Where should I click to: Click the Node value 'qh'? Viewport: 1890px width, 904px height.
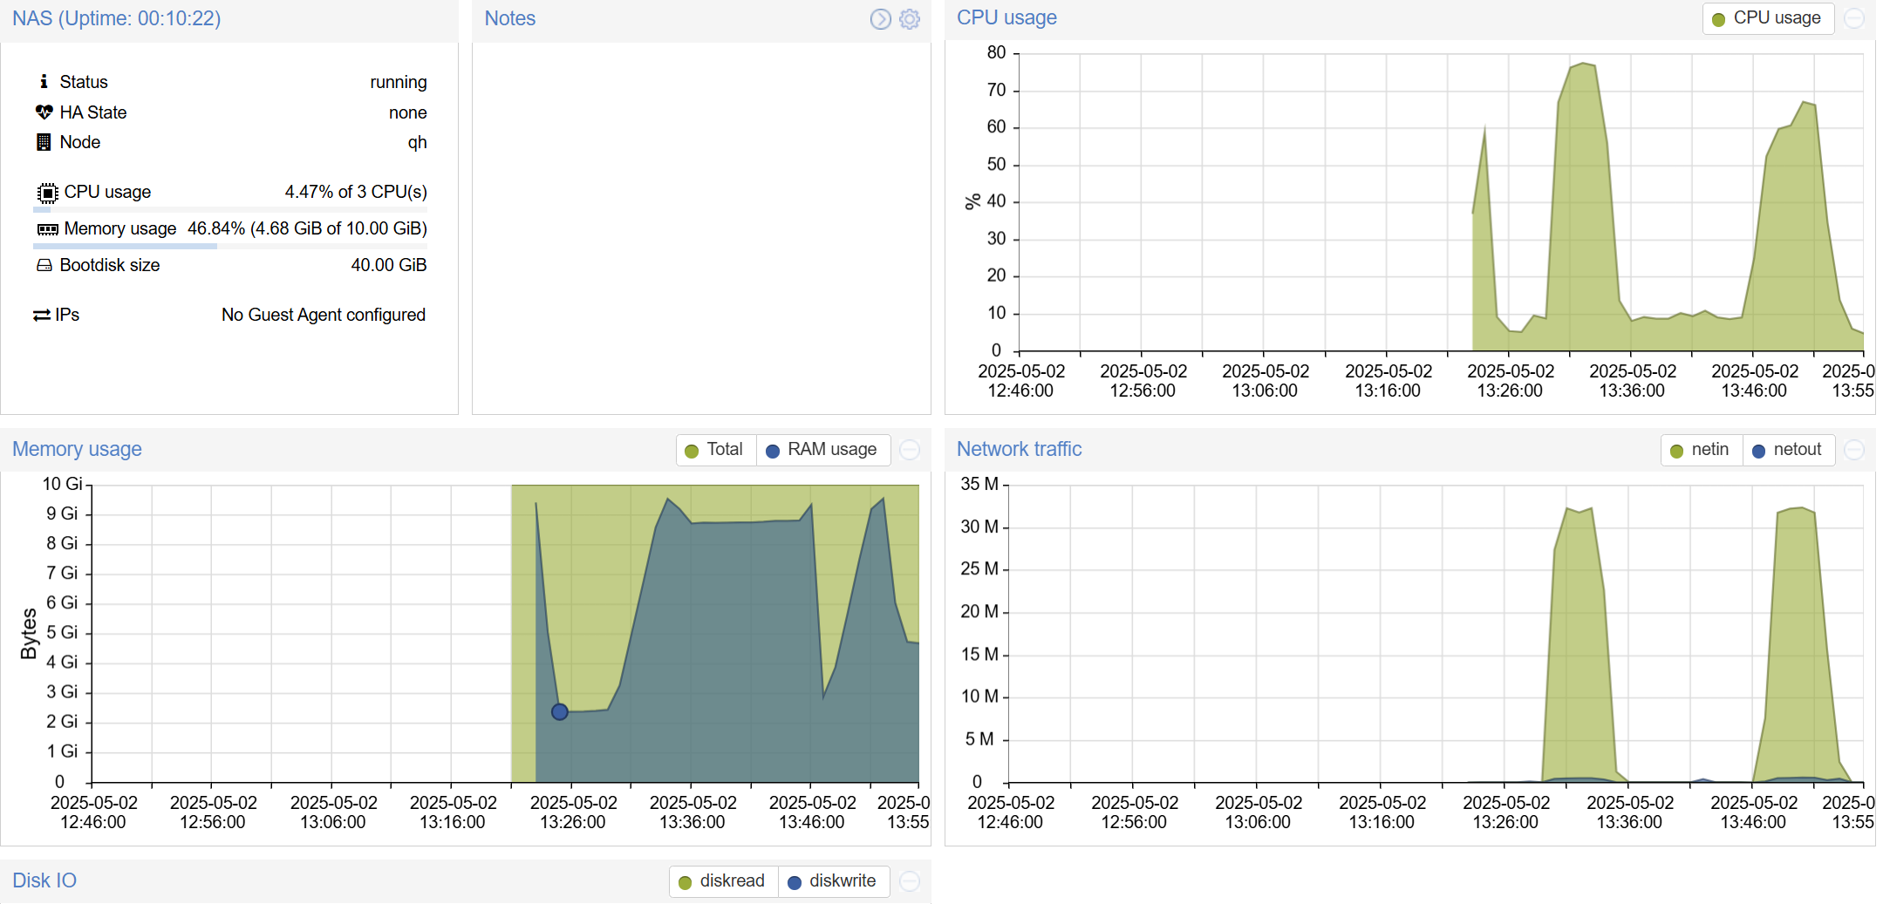coord(418,142)
